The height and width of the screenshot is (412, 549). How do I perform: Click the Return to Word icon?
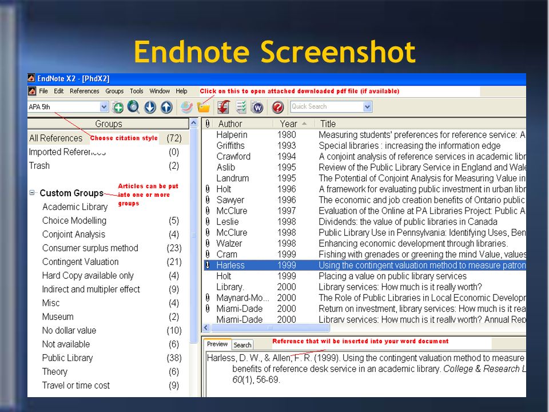pos(257,107)
